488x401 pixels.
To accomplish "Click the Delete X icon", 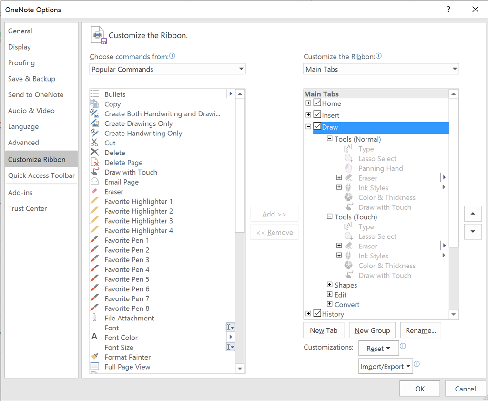I will click(x=95, y=152).
